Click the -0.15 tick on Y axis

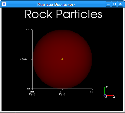28,89
